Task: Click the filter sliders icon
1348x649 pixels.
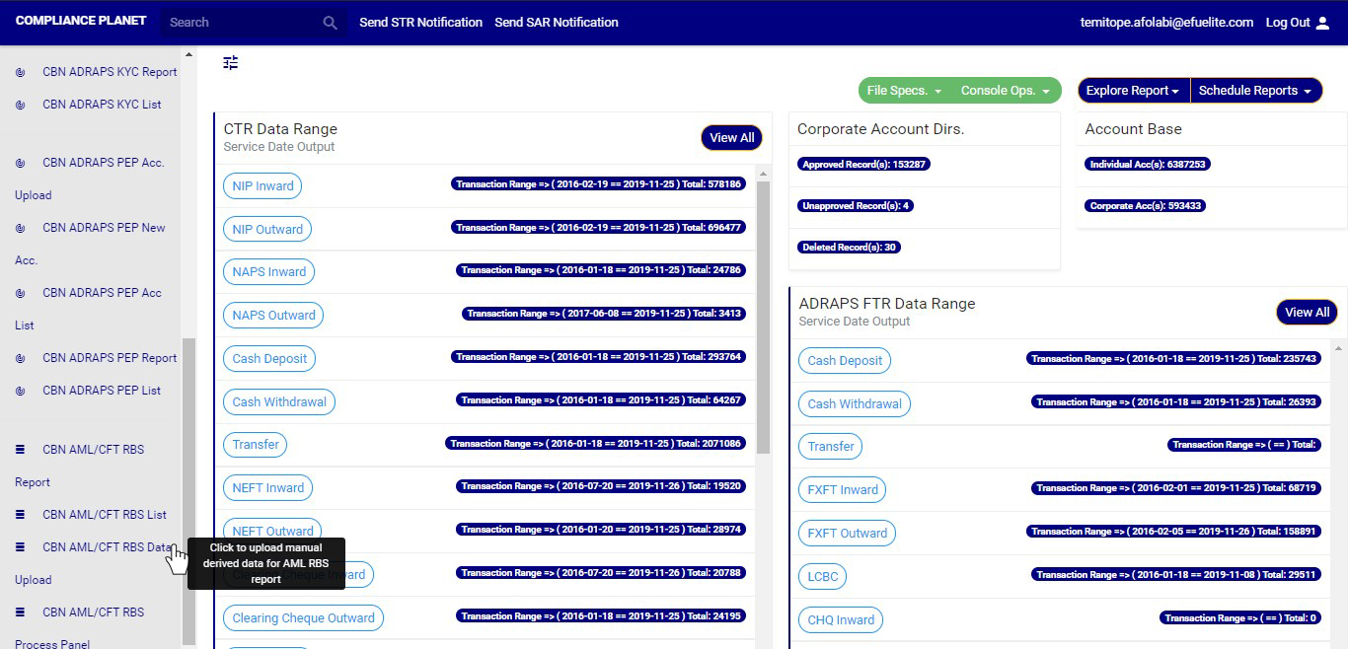Action: (x=231, y=63)
